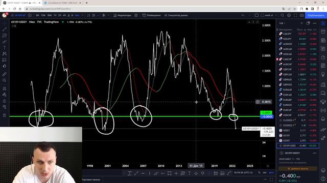
Task: Select the 15-minute timeframe
Action: 43,15
